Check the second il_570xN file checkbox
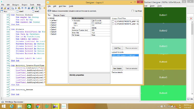 coord(113,24)
